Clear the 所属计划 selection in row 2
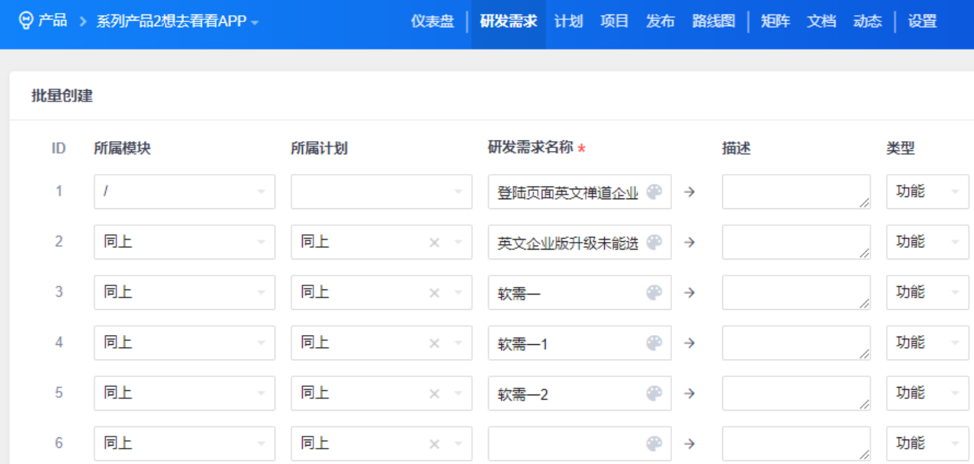Viewport: 974px width, 464px height. pos(434,243)
